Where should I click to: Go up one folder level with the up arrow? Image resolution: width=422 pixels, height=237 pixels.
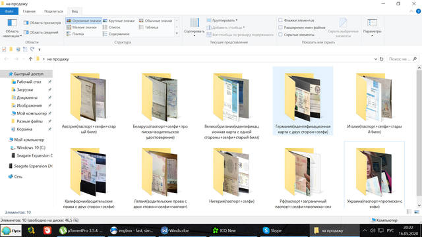30,59
